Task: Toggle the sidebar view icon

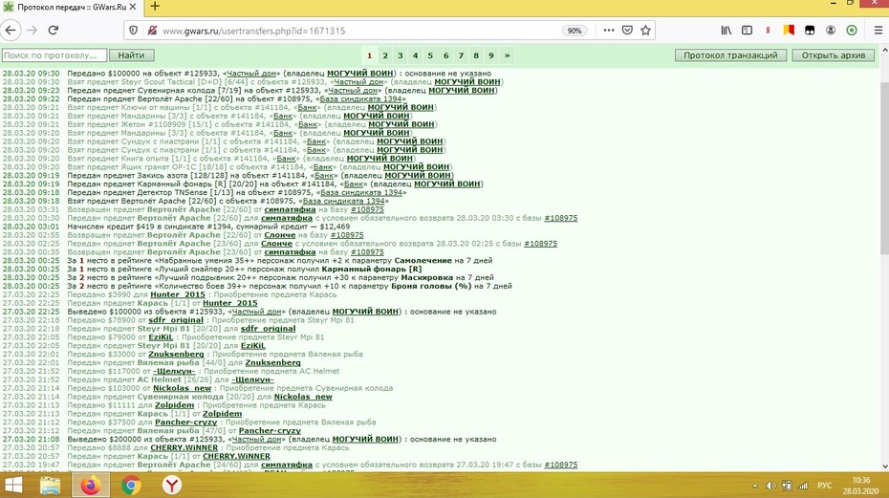Action: 747,31
